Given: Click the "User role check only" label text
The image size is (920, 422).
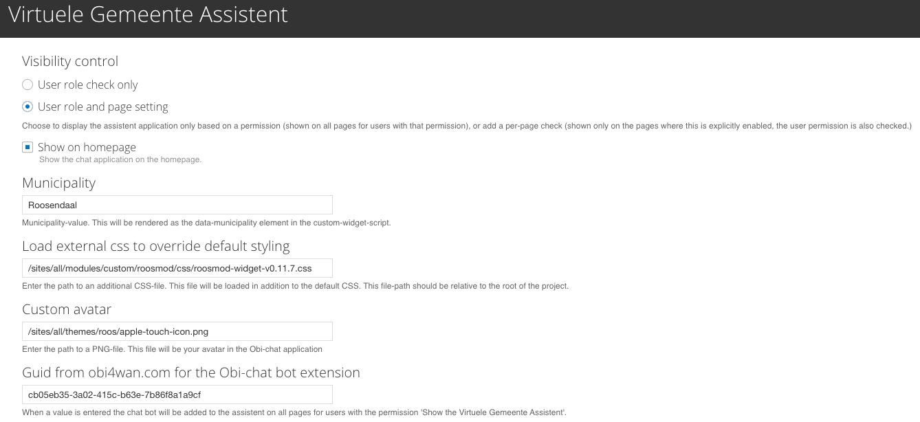Looking at the screenshot, I should click(87, 85).
